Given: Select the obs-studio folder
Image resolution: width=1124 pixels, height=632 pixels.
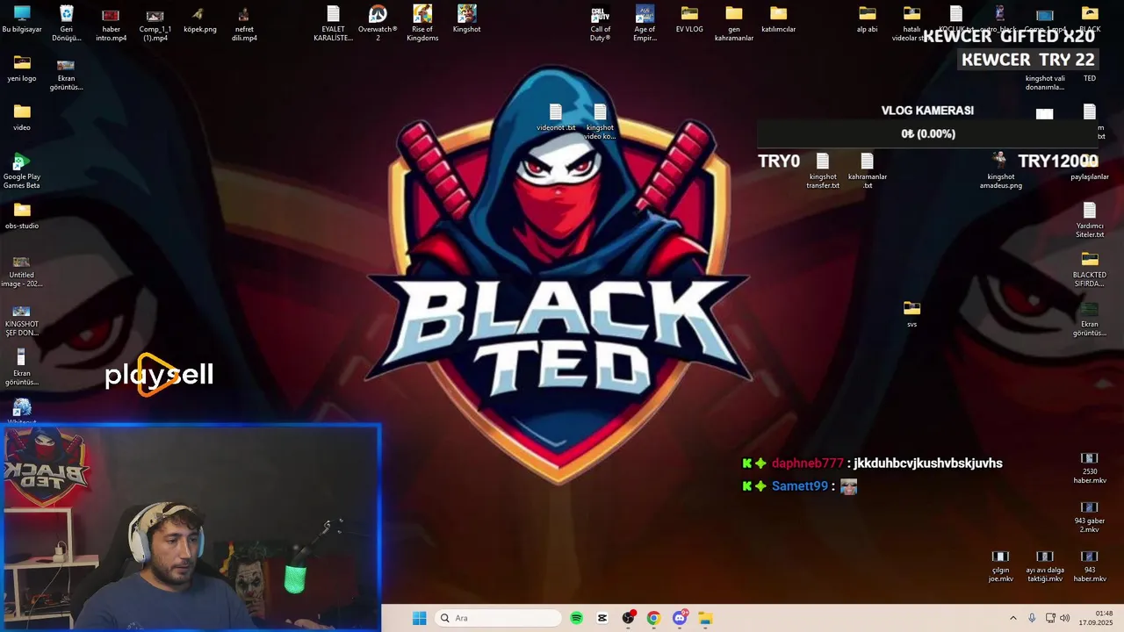Looking at the screenshot, I should click(x=22, y=216).
